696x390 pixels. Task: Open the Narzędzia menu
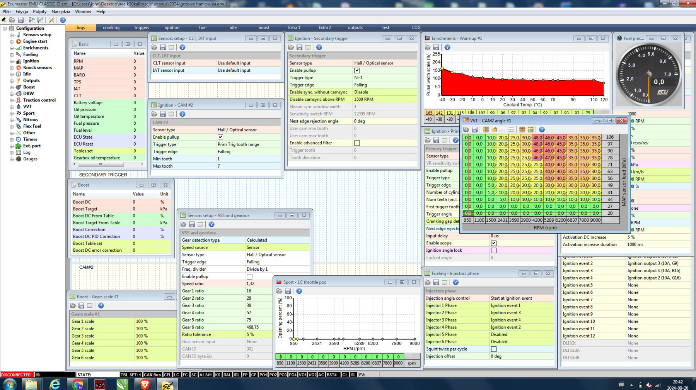[61, 12]
